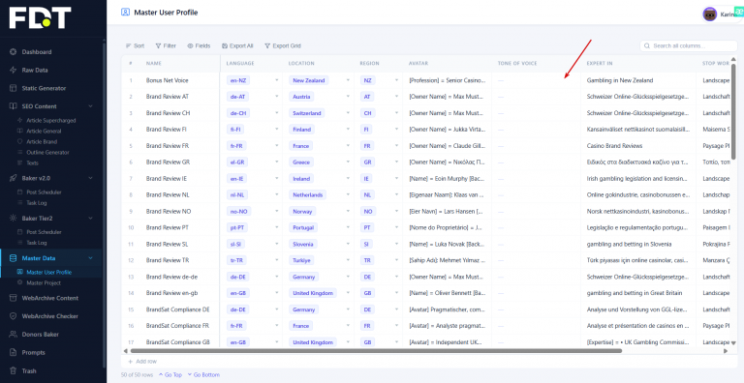Open location dropdown for Brand Review AT

point(349,97)
